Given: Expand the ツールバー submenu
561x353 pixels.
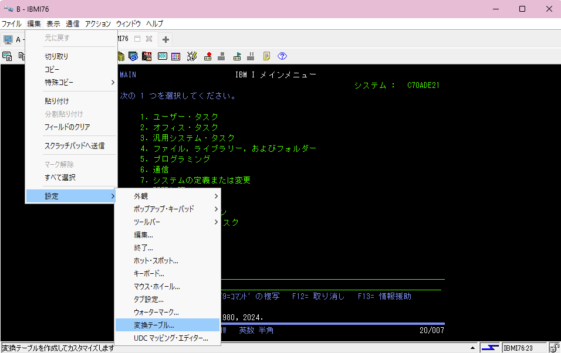Looking at the screenshot, I should (x=167, y=222).
